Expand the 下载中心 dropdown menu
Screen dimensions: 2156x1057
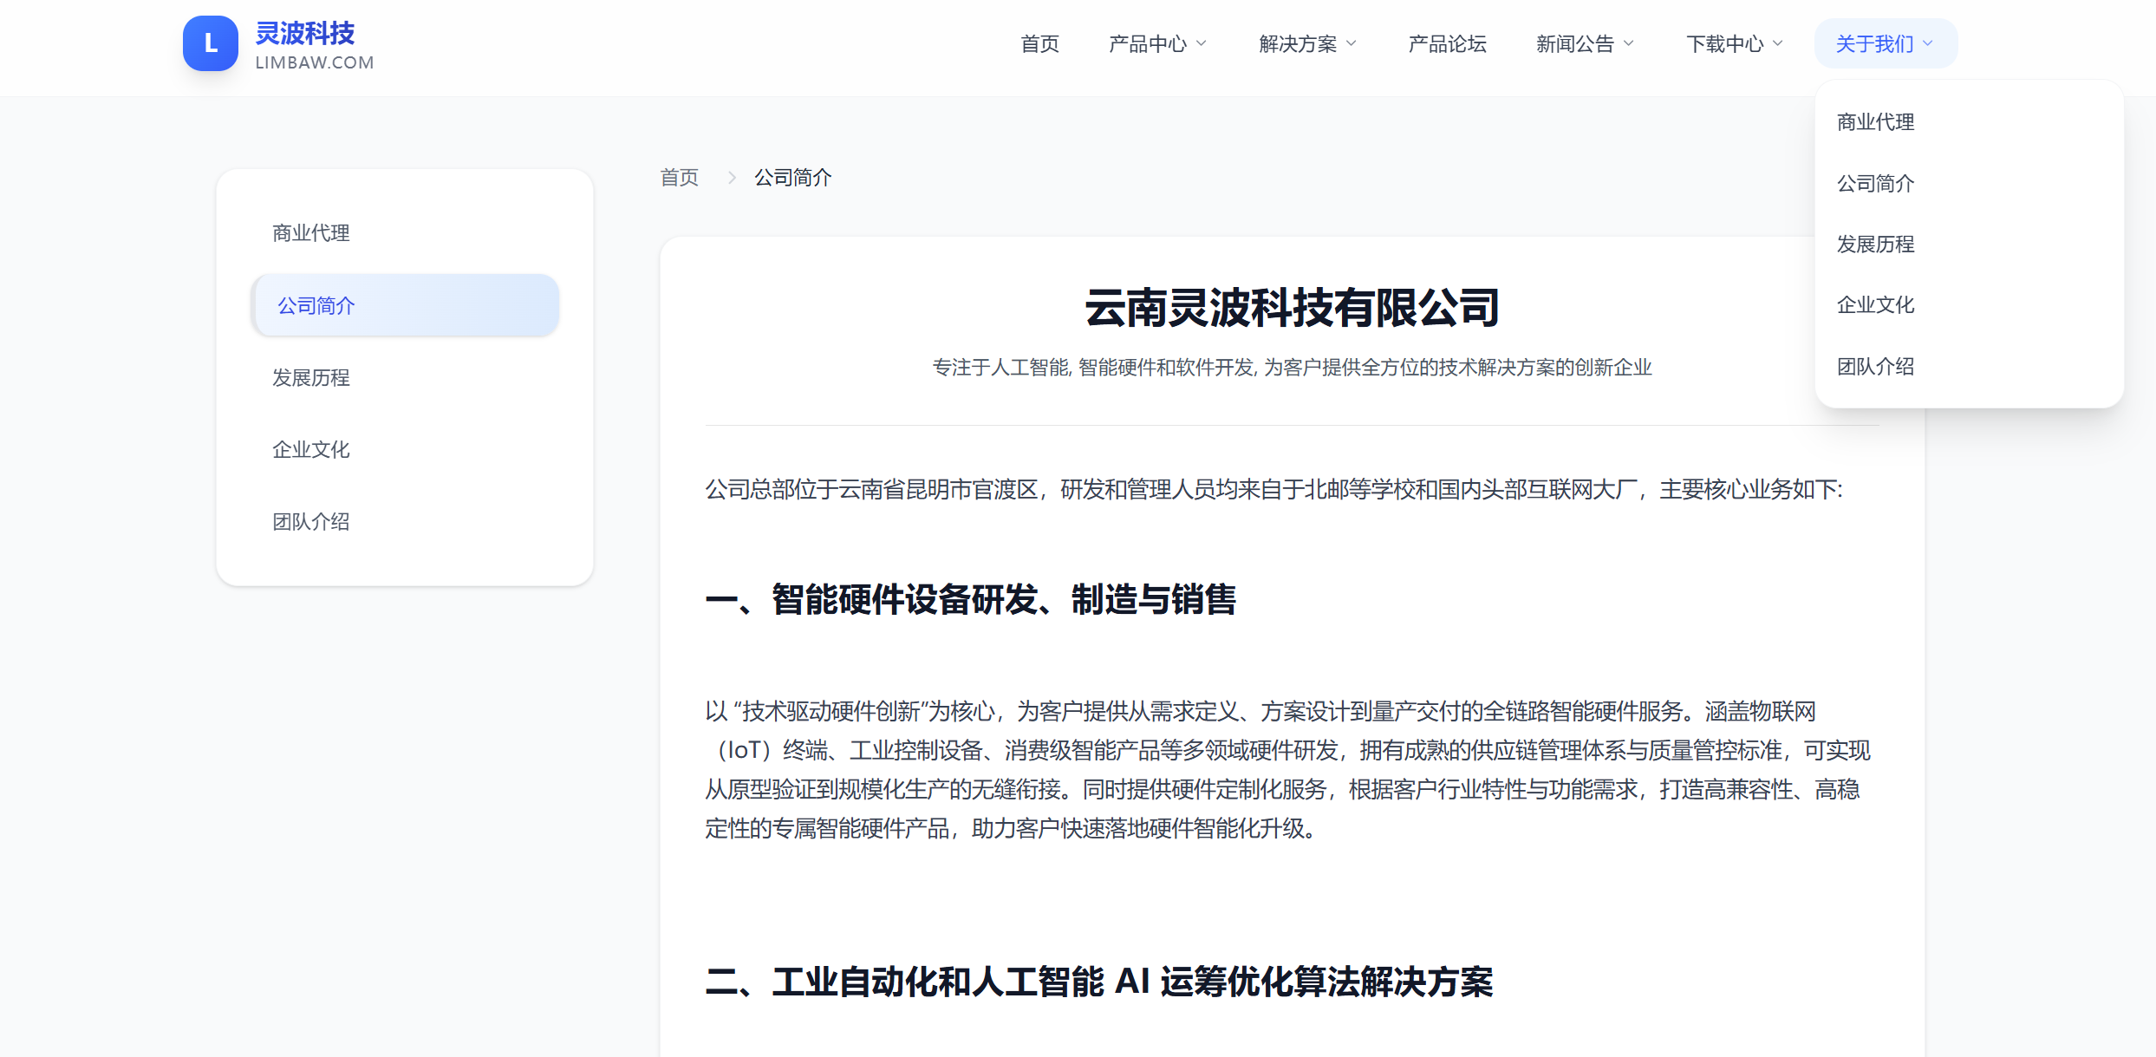point(1734,44)
